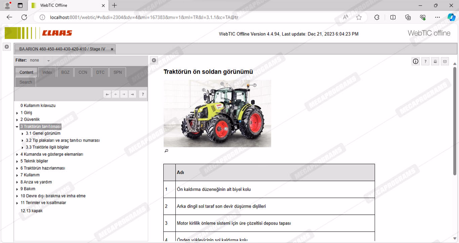Click the play-arrow icon left of document tab
The height and width of the screenshot is (243, 459).
7,47
